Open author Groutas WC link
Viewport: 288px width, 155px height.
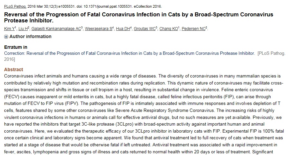point(145,29)
